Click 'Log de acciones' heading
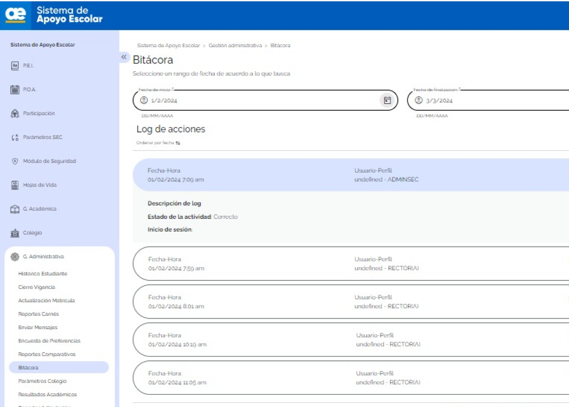Screen dimensions: 569x407 point(171,129)
